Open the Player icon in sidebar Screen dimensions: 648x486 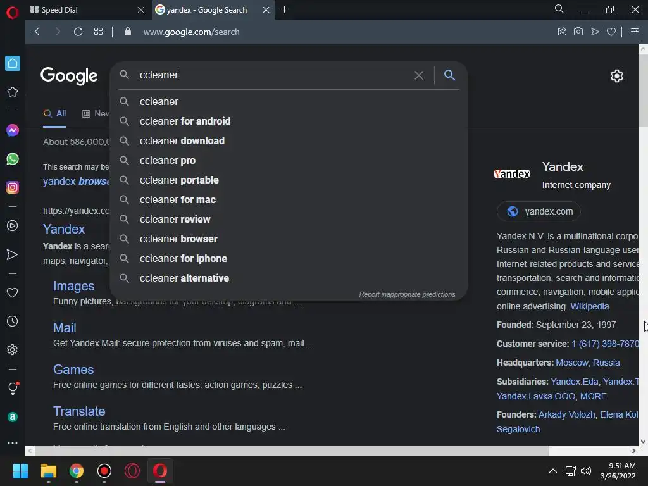pos(13,226)
